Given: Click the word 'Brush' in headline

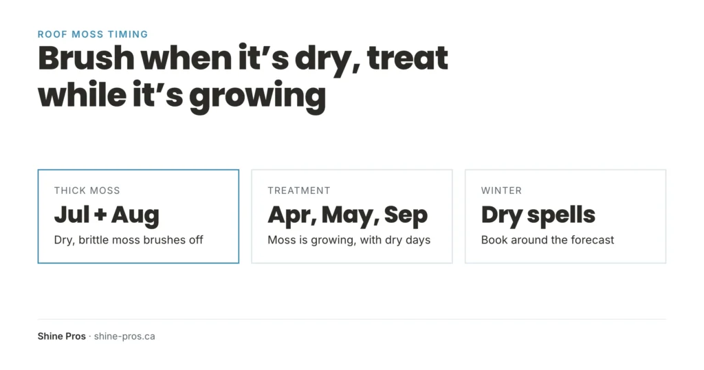Looking at the screenshot, I should pos(86,58).
